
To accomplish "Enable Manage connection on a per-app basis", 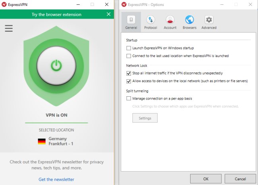I will tap(129, 99).
